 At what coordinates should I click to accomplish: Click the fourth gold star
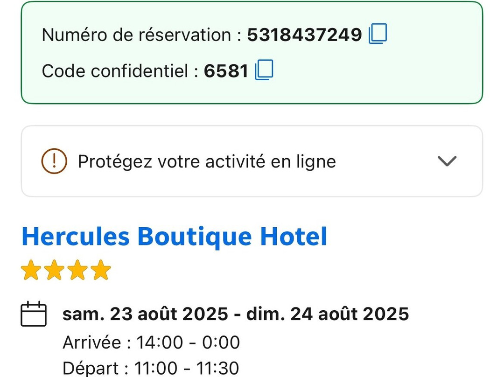pyautogui.click(x=101, y=271)
